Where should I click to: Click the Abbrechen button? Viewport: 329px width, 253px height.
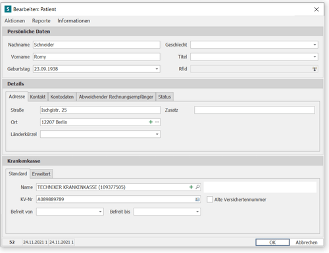pyautogui.click(x=307, y=242)
